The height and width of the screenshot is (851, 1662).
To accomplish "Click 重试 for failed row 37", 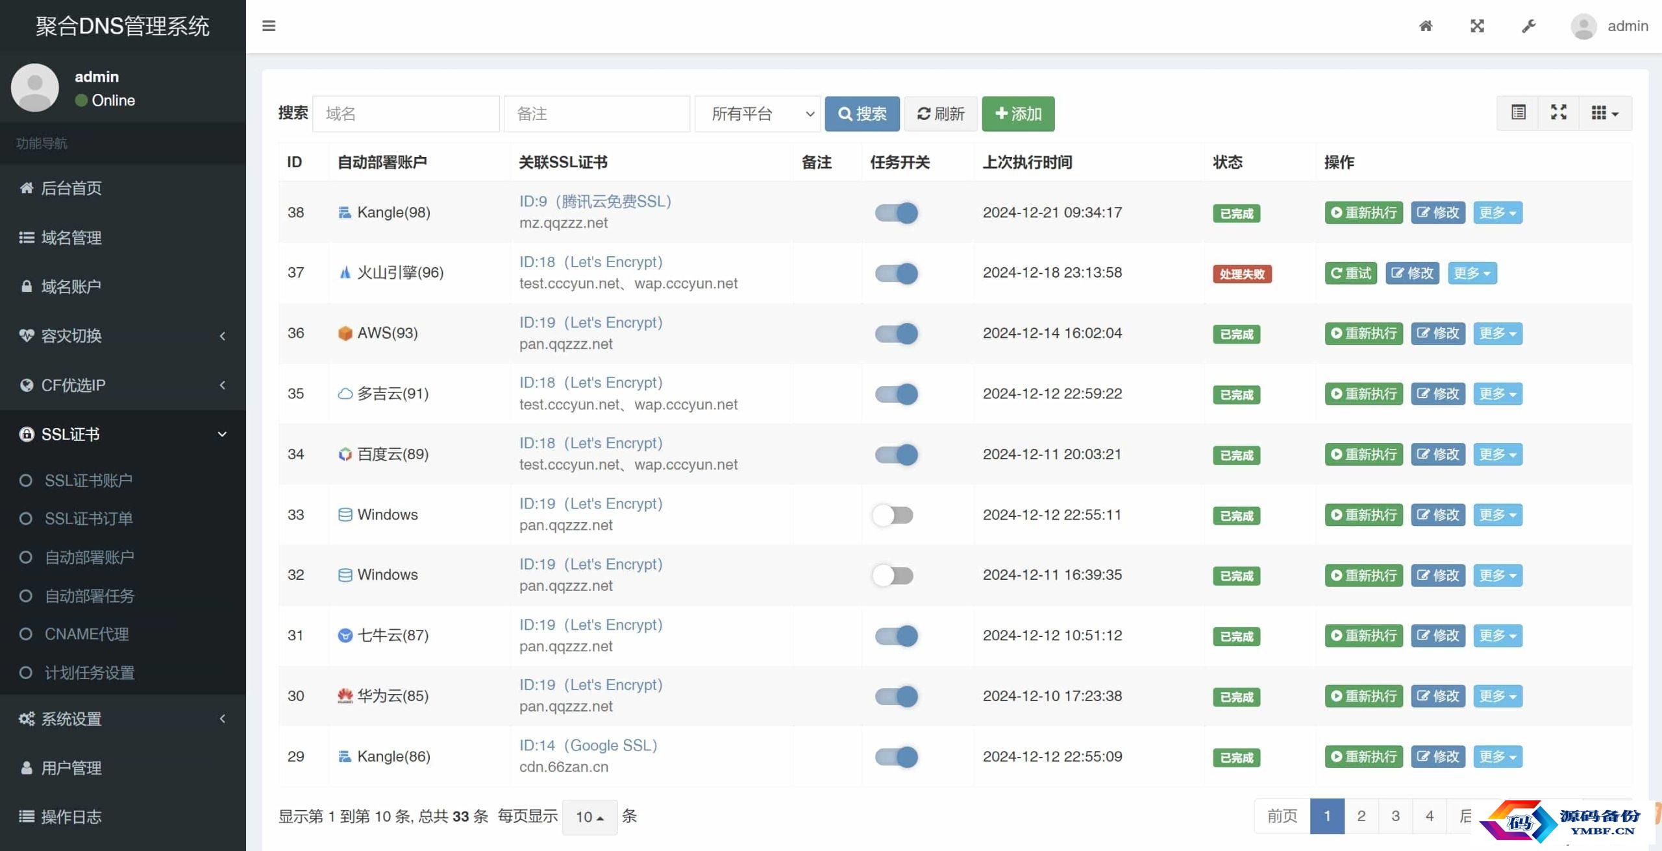I will pyautogui.click(x=1350, y=273).
